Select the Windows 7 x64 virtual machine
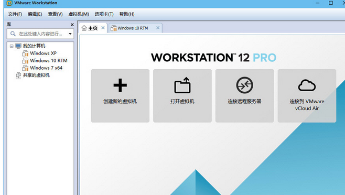The width and height of the screenshot is (345, 195). (46, 68)
